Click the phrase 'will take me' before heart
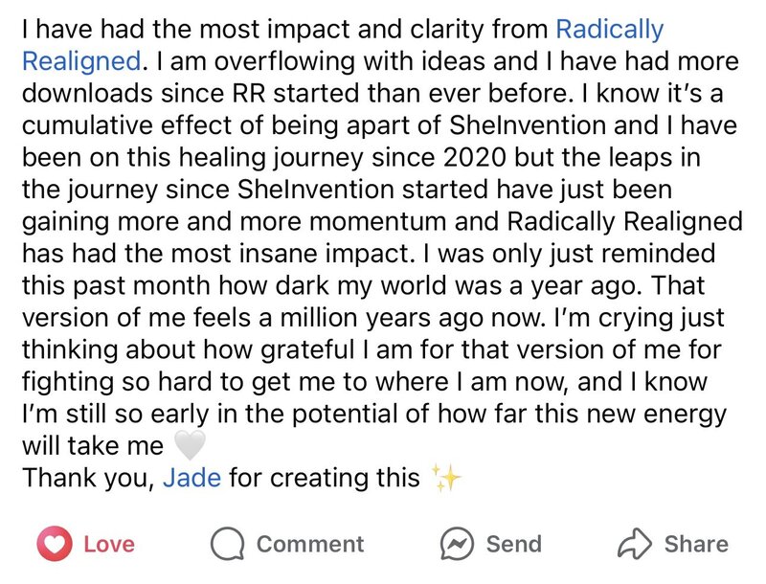 click(x=93, y=446)
